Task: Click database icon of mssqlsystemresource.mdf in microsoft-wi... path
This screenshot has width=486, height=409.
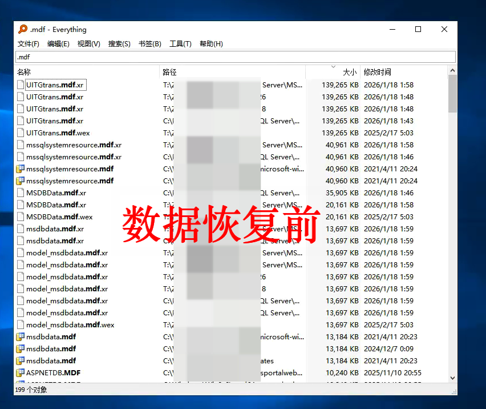Action: coord(21,169)
